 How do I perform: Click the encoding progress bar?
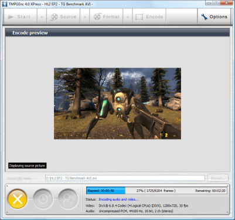pos(156,191)
